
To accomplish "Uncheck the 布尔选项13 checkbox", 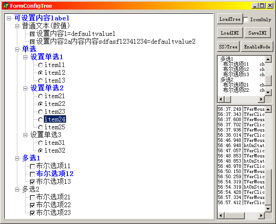I will pos(32,182).
